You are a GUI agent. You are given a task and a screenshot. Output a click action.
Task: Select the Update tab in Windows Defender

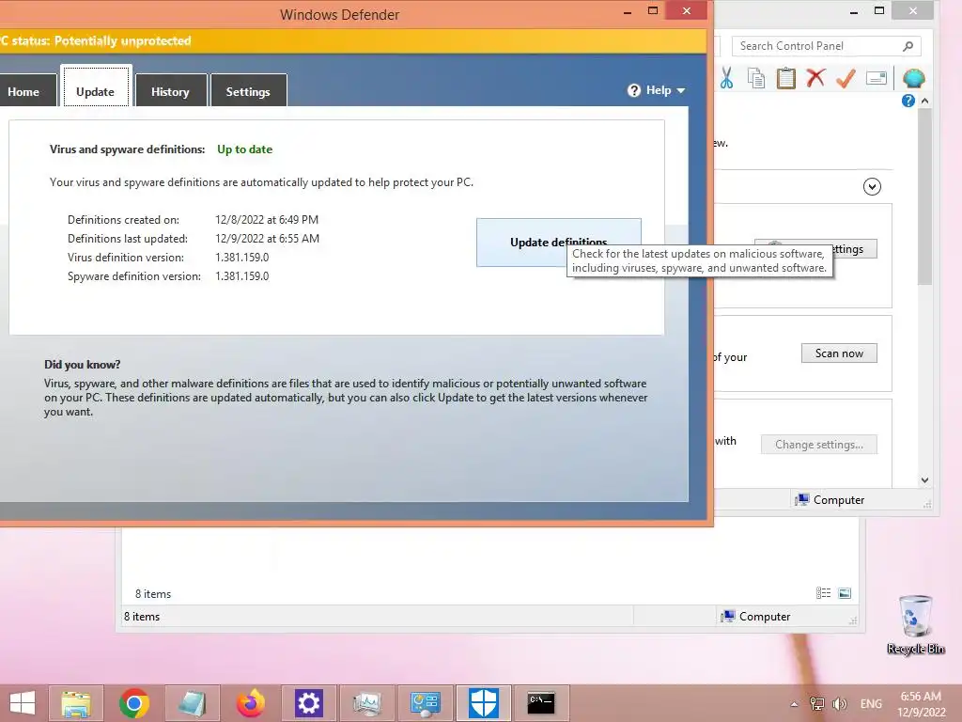[96, 86]
